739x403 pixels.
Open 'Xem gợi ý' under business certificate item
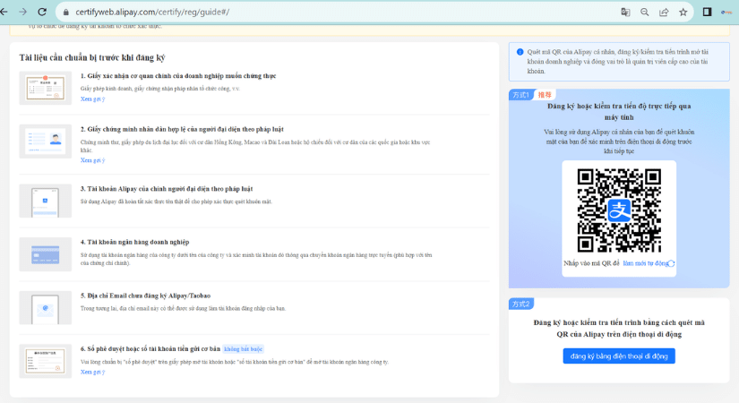92,99
